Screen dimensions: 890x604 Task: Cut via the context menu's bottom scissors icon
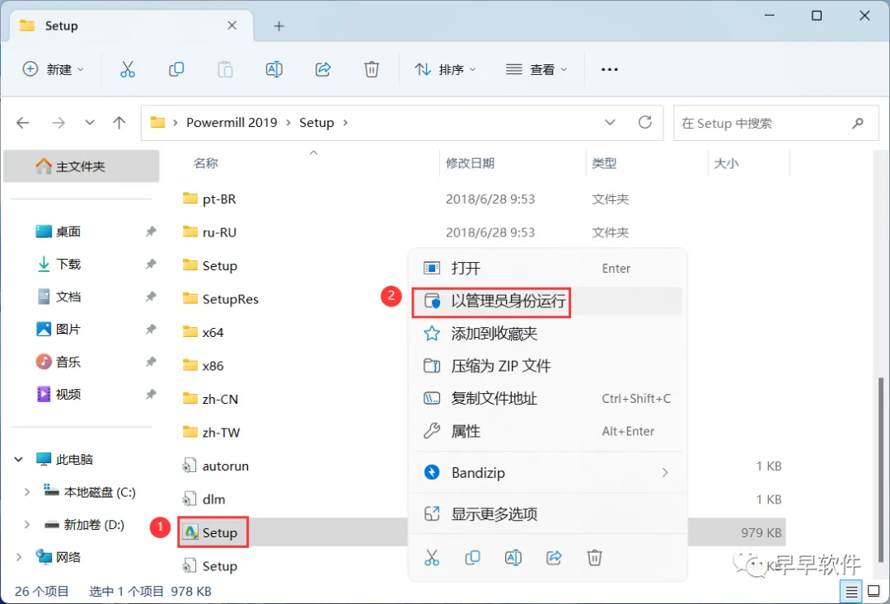coord(432,558)
